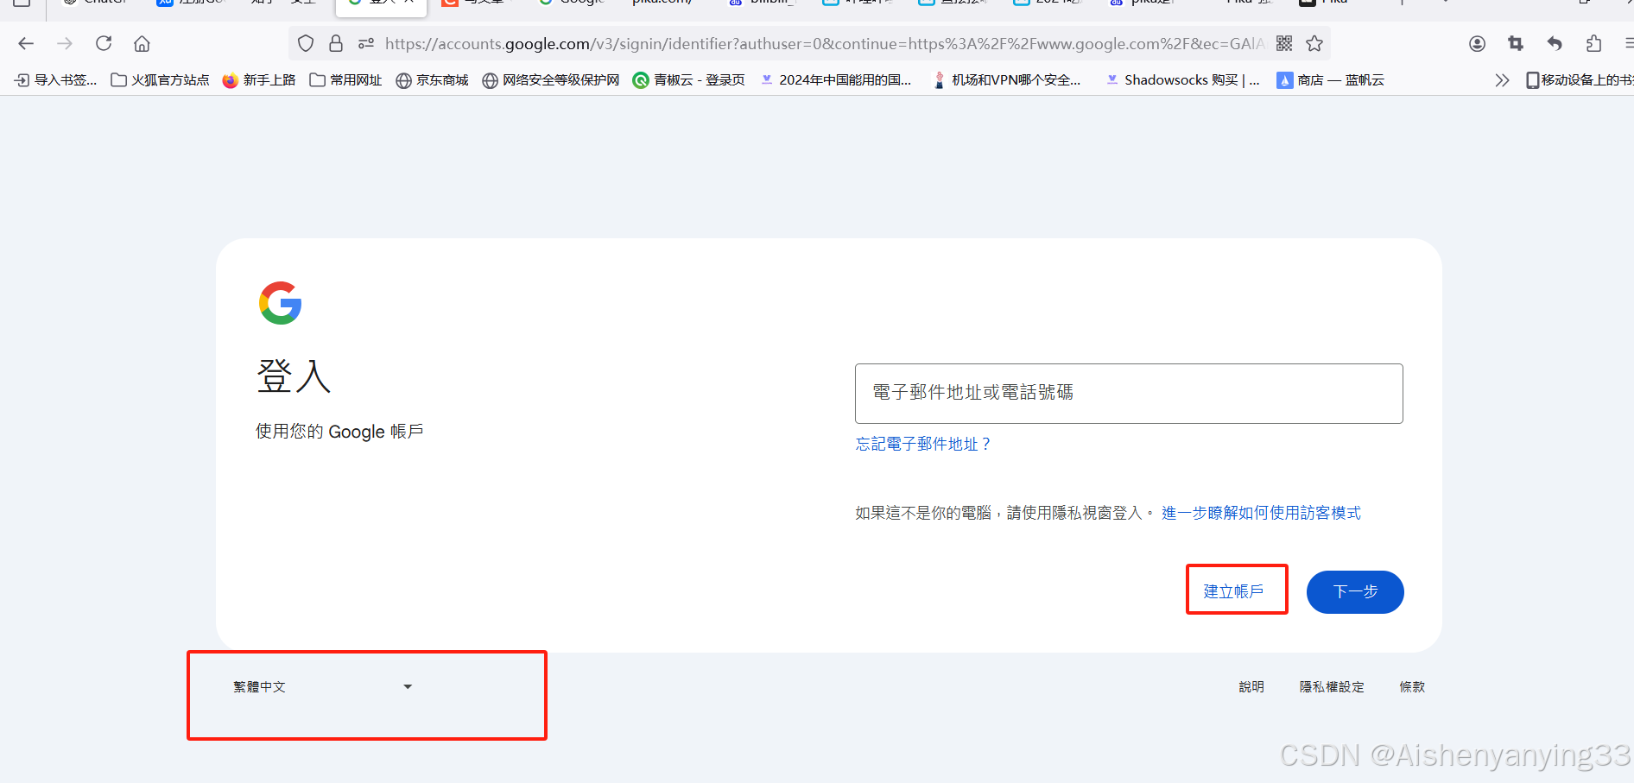Go back to the previous page
Image resolution: width=1634 pixels, height=783 pixels.
[26, 43]
